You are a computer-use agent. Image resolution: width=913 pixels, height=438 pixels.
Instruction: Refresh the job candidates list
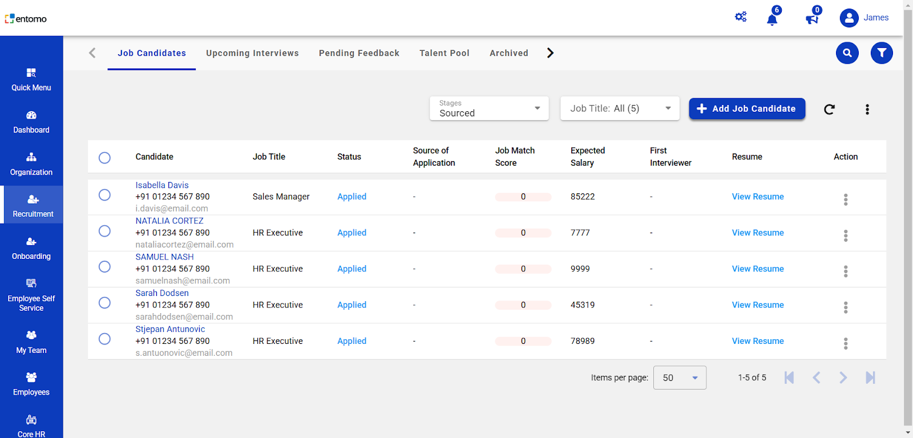830,109
